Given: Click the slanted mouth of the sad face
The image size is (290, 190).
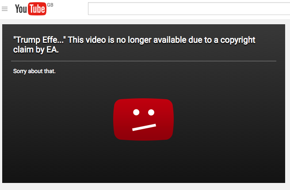Looking at the screenshot, I should pos(144,127).
